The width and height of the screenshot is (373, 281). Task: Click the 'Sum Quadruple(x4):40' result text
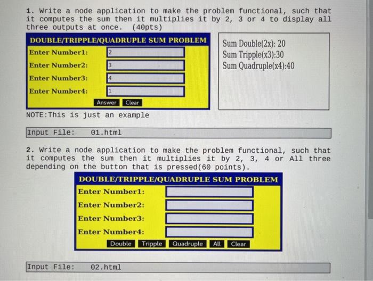click(x=258, y=66)
